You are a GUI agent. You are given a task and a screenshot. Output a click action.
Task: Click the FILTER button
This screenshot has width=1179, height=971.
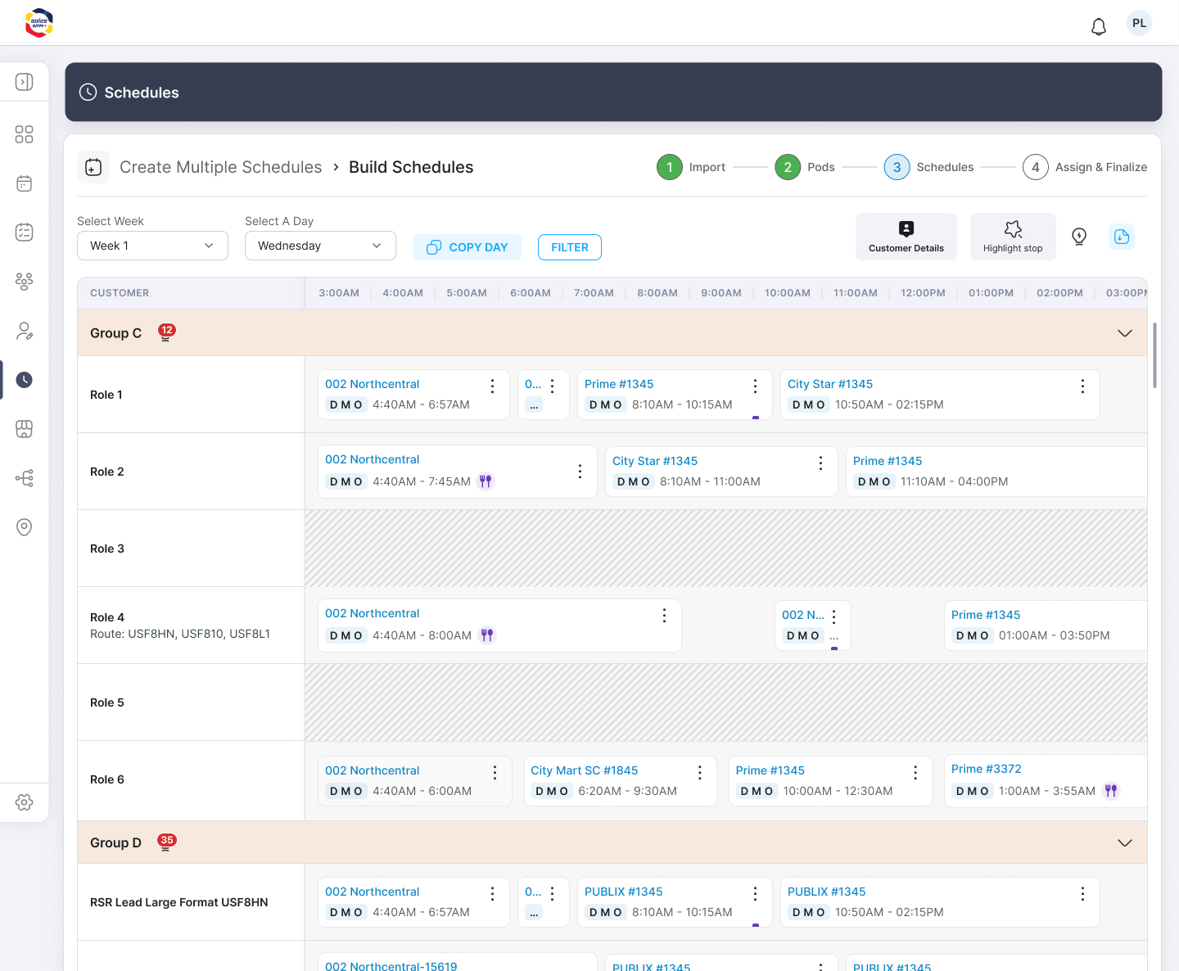[570, 247]
